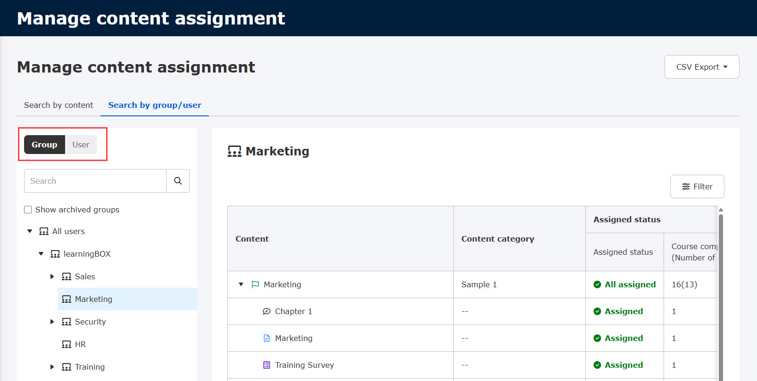Click the learningBOX group icon

pyautogui.click(x=55, y=254)
